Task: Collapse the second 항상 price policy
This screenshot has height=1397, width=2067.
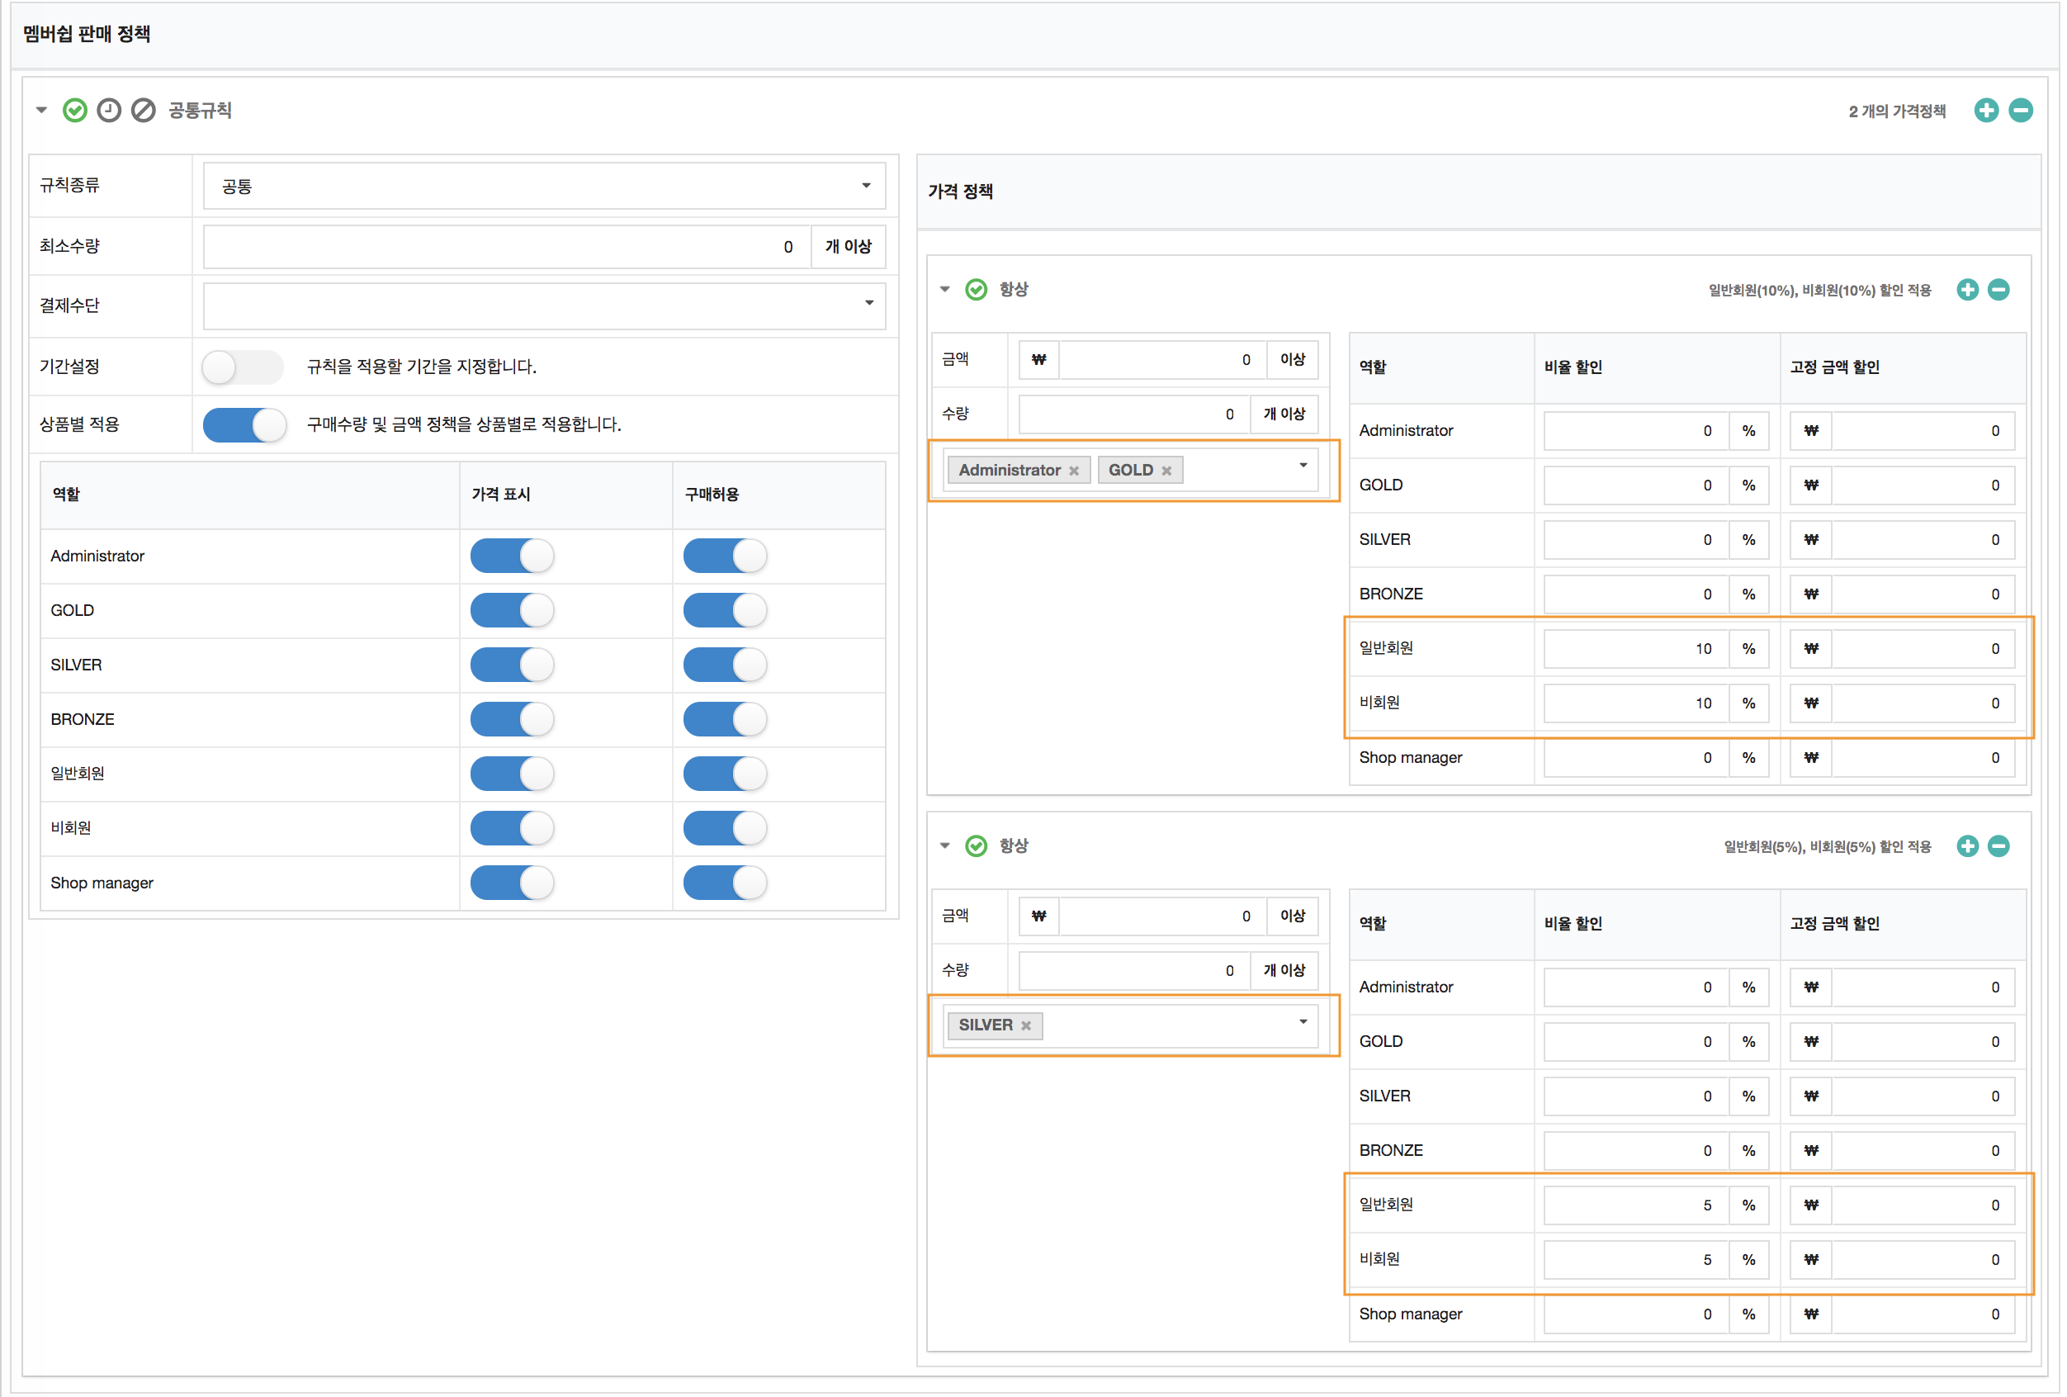Action: 945,846
